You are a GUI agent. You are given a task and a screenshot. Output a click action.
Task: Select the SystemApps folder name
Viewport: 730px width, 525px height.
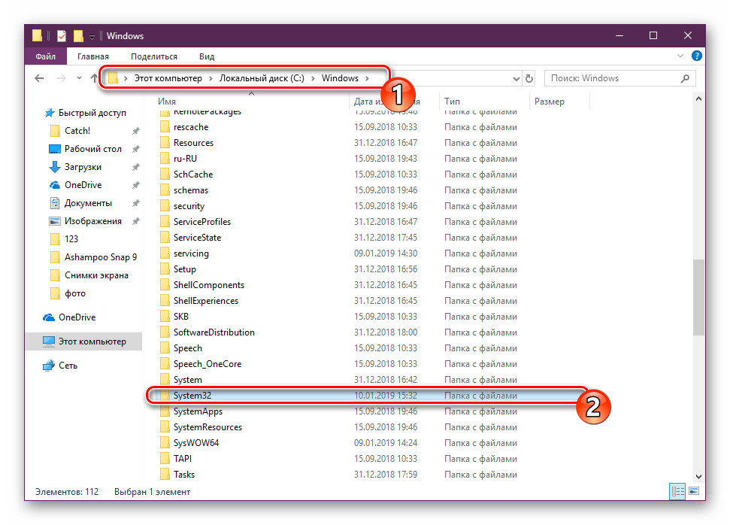pyautogui.click(x=198, y=411)
